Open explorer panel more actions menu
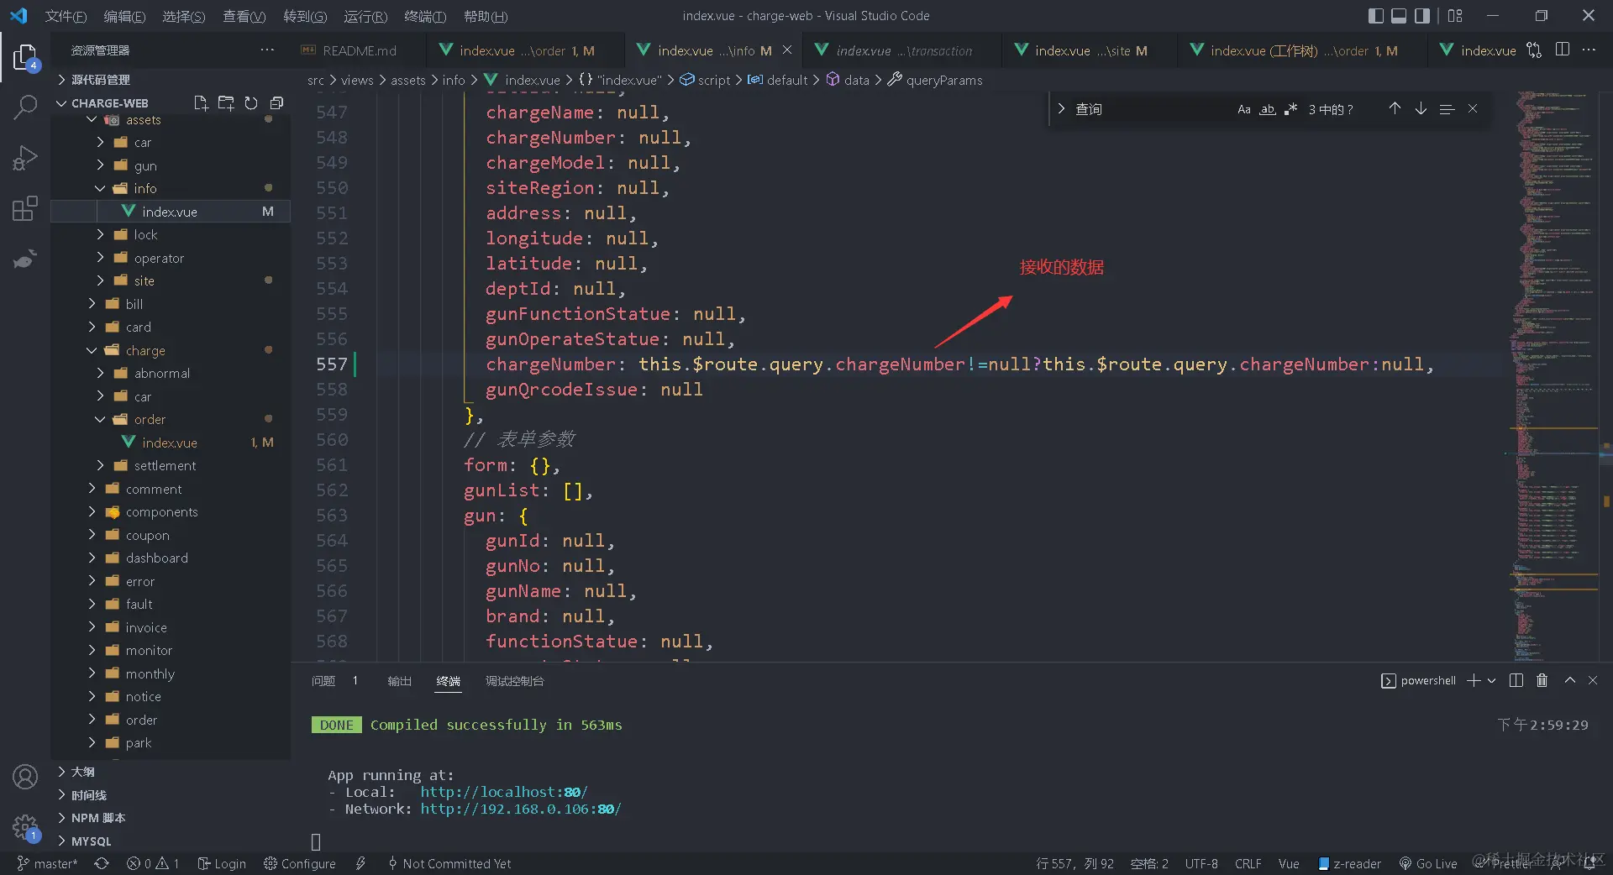The width and height of the screenshot is (1613, 875). [267, 50]
